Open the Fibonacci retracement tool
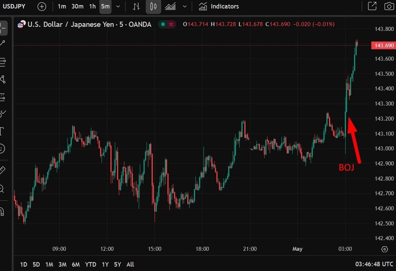Viewport: 396px width, 271px height. coord(2,62)
